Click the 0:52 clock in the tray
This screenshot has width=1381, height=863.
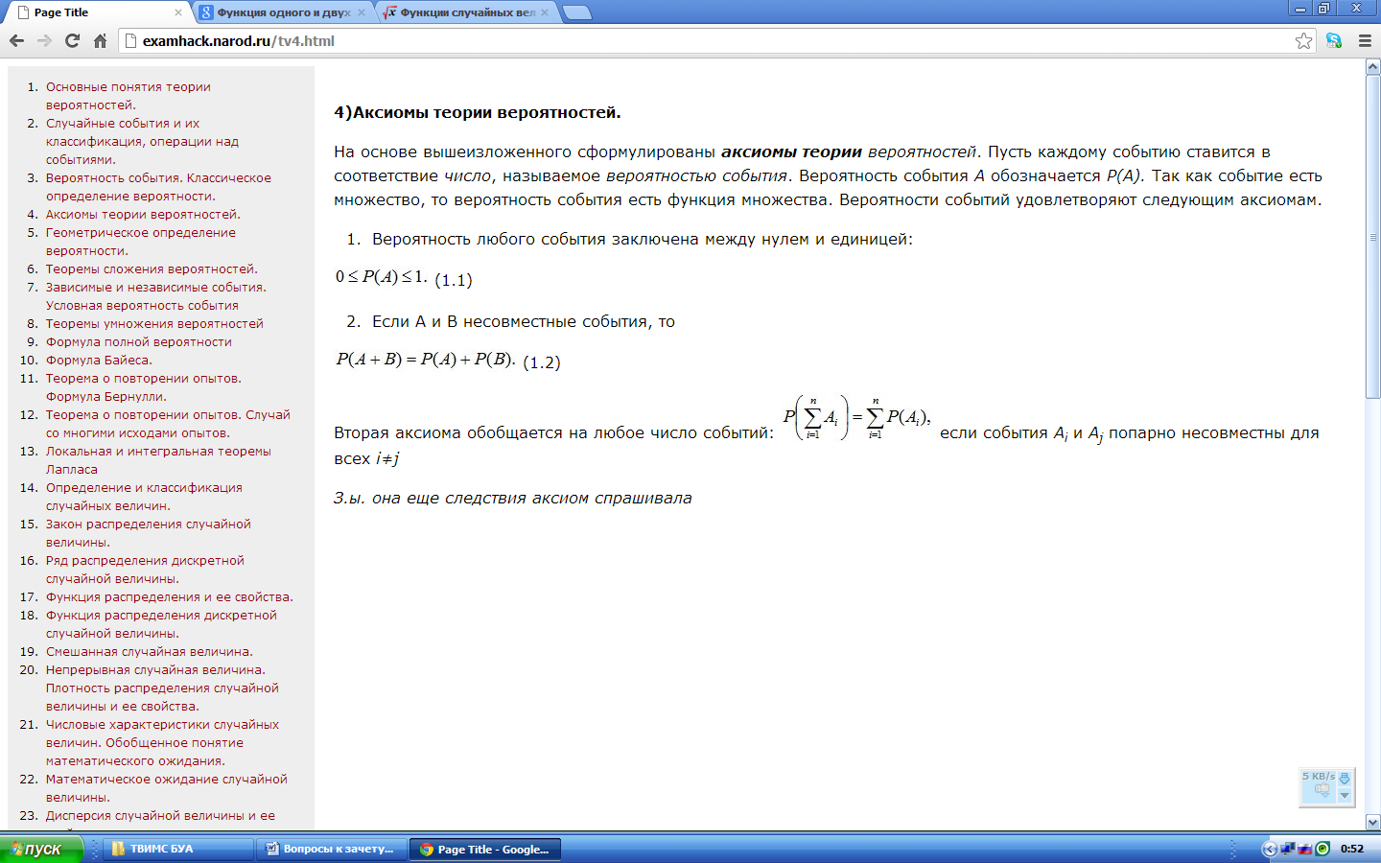(1352, 849)
